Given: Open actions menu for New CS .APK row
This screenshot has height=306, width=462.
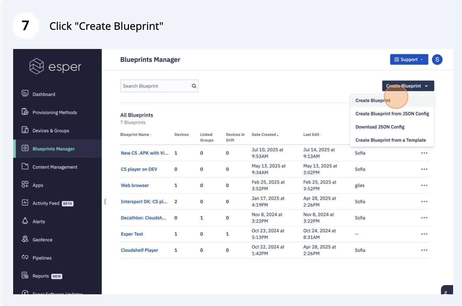Looking at the screenshot, I should (x=424, y=153).
